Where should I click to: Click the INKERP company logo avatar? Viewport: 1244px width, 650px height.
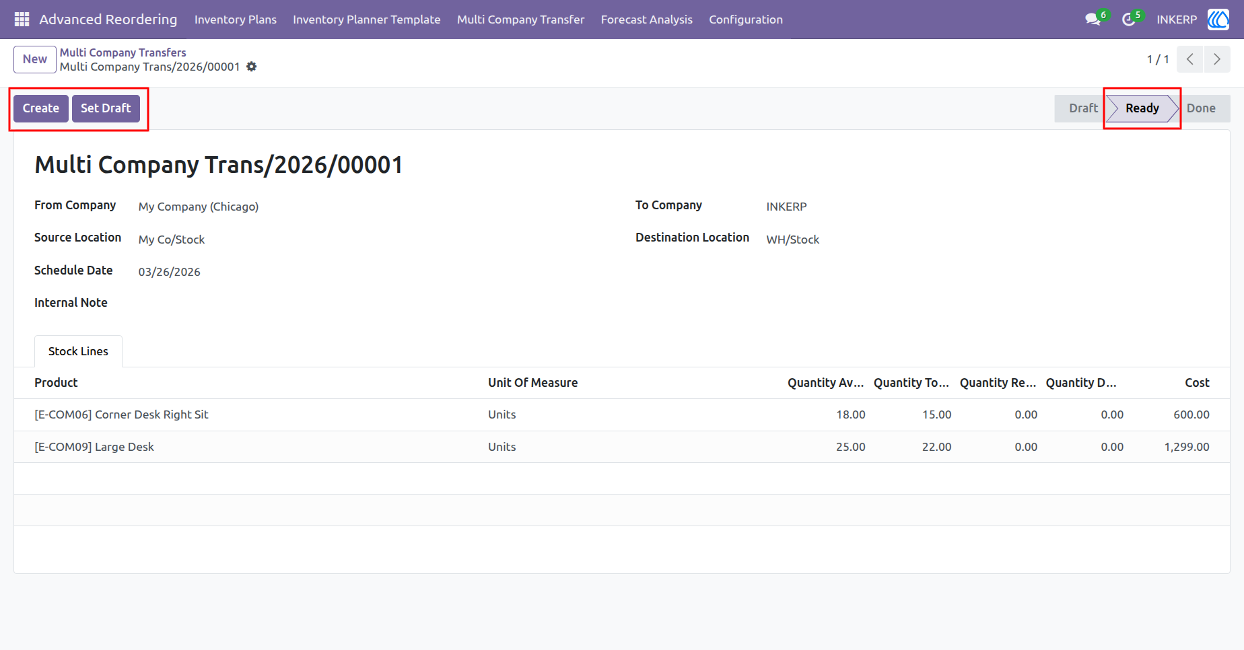pos(1218,20)
